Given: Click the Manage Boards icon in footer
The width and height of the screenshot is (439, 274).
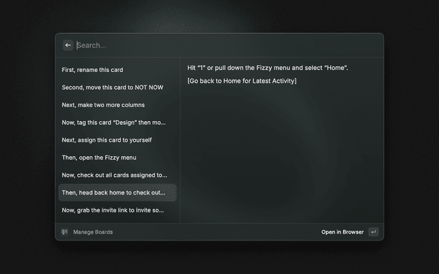Looking at the screenshot, I should click(x=65, y=232).
